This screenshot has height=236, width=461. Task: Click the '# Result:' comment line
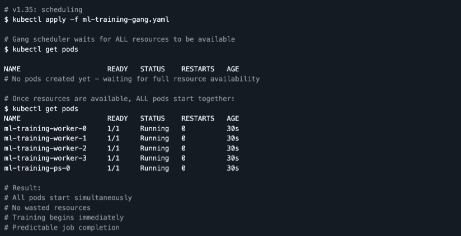22,188
